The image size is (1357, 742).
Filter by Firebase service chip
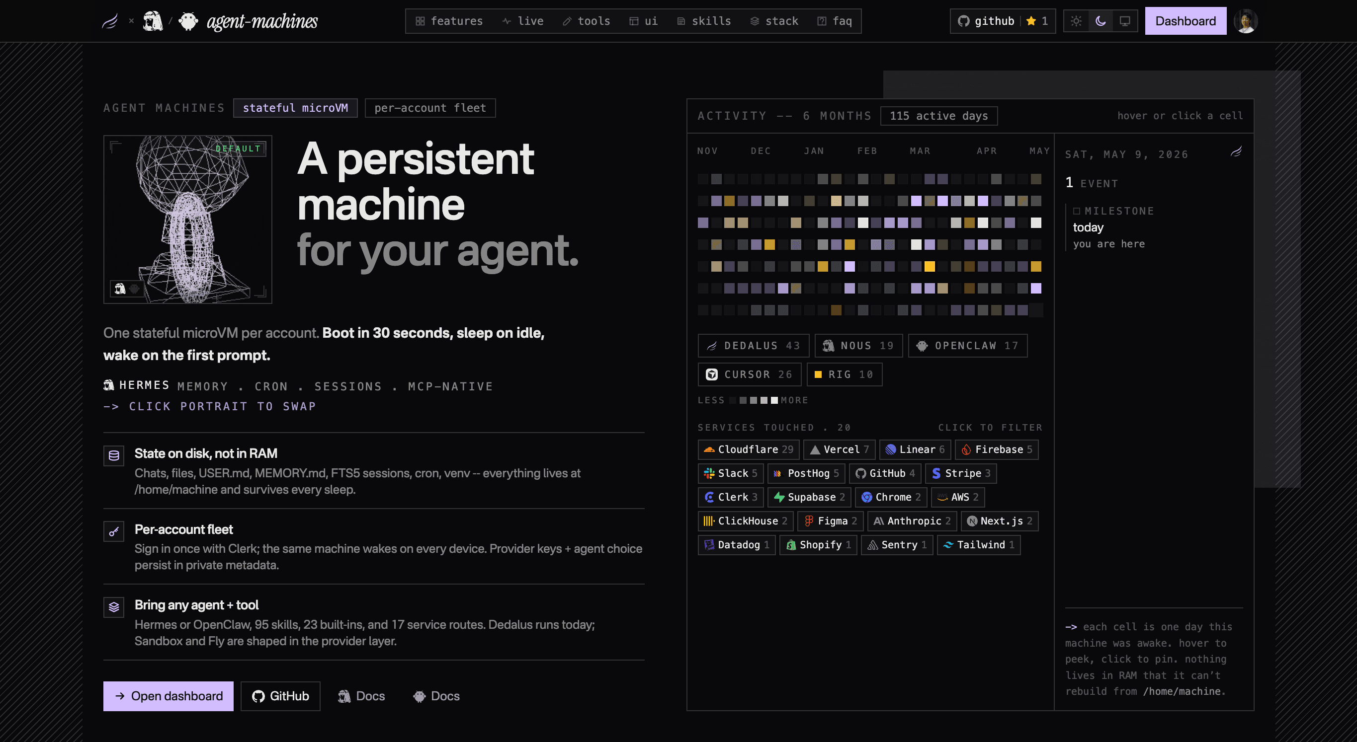click(997, 449)
